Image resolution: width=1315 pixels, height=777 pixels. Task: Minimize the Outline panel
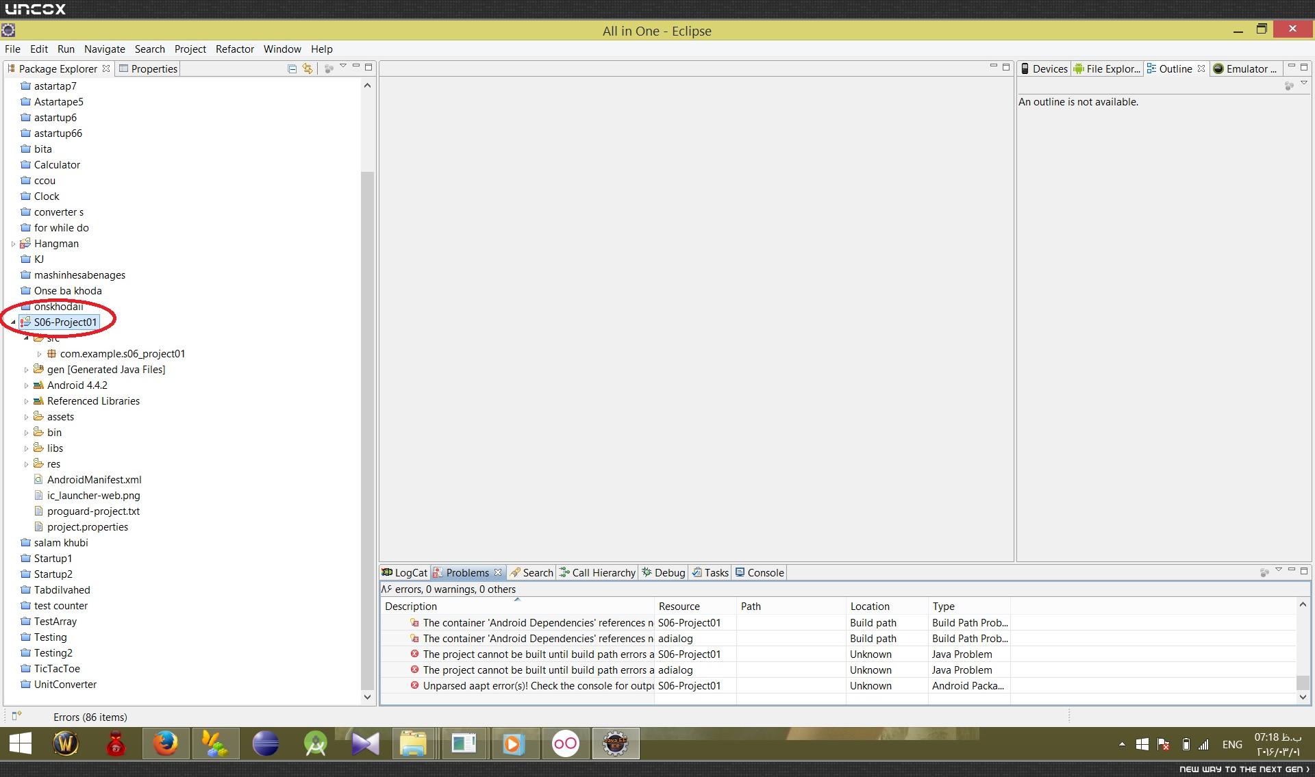[x=1292, y=66]
